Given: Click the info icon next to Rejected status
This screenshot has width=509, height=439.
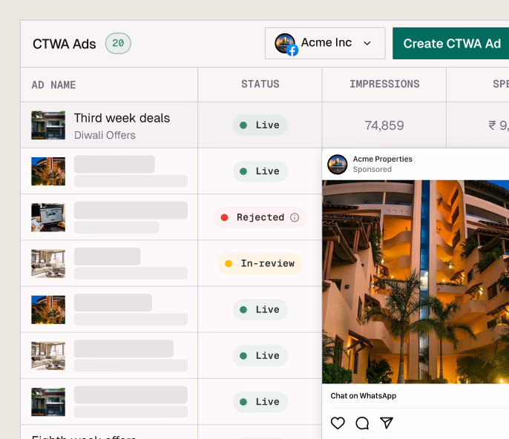Looking at the screenshot, I should click(x=295, y=217).
